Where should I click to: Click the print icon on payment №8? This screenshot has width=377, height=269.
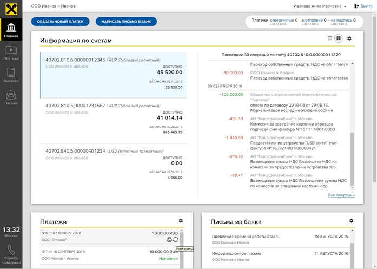[x=169, y=239]
